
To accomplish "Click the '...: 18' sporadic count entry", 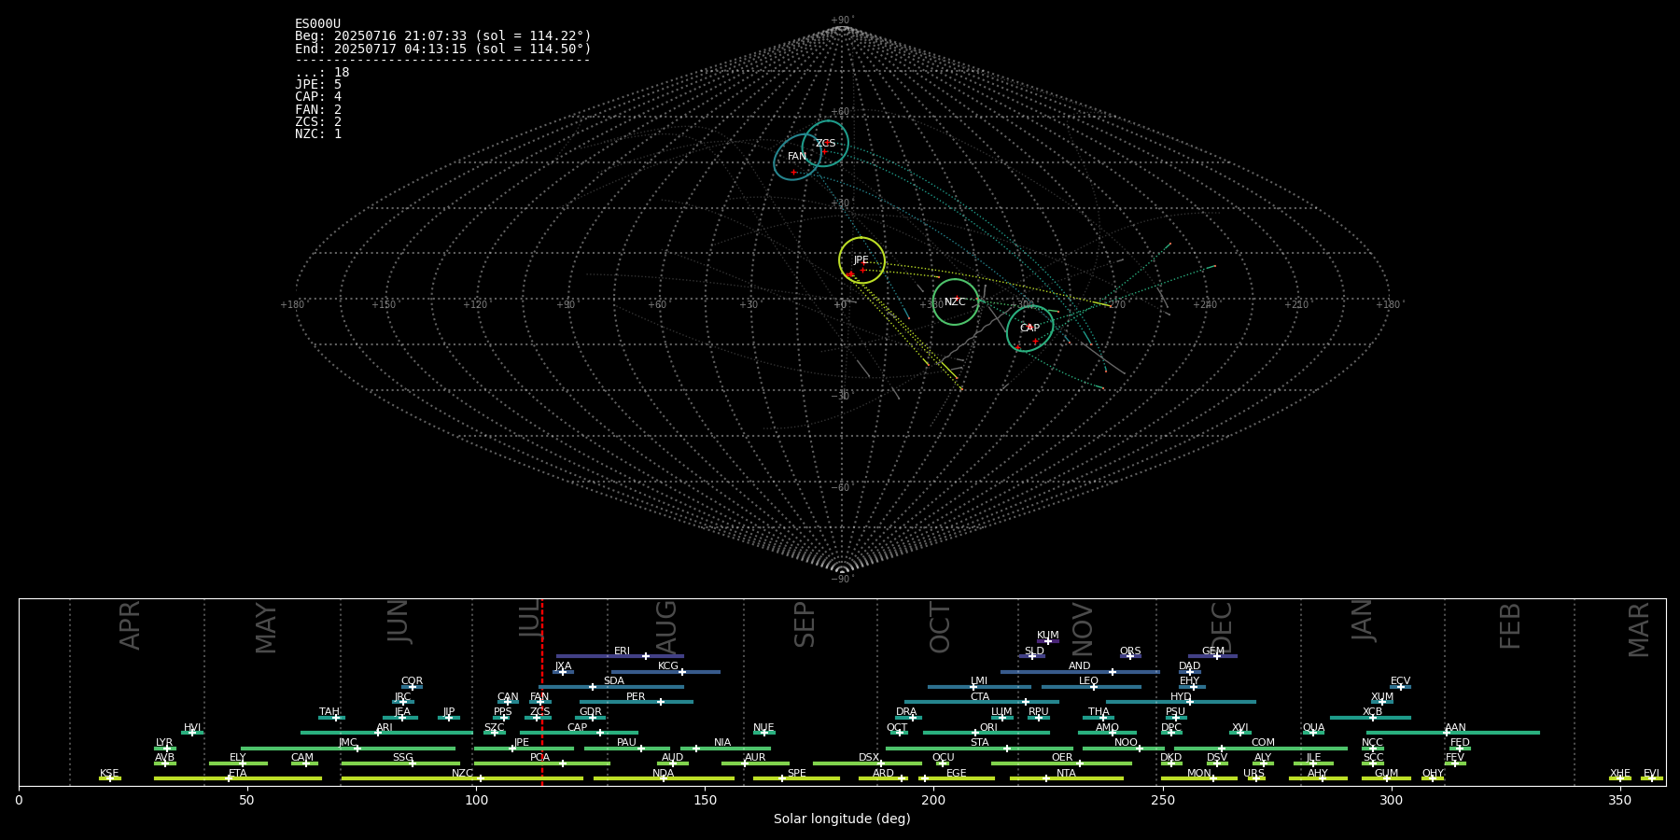I will point(322,73).
